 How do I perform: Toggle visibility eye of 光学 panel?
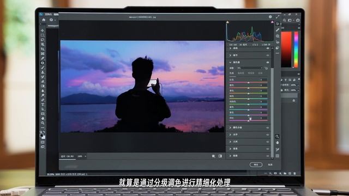268,134
